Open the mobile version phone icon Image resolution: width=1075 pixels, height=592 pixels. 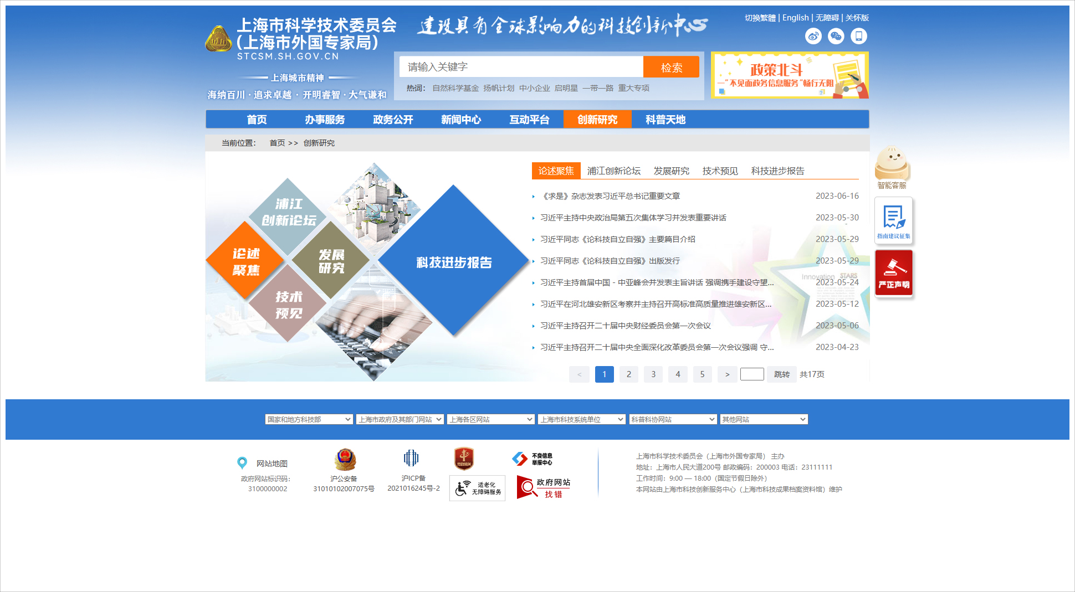(x=858, y=37)
